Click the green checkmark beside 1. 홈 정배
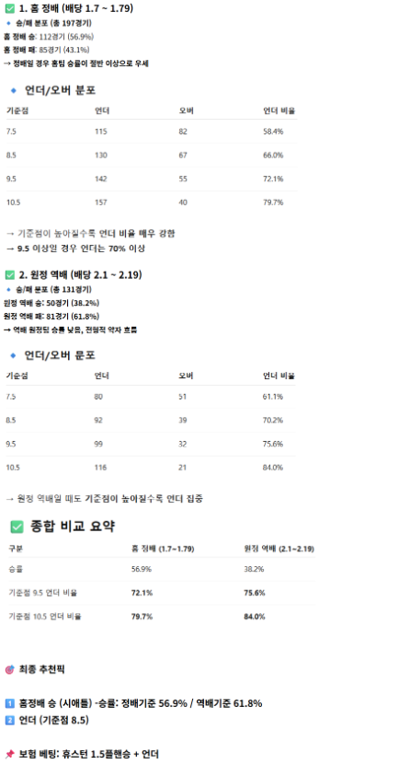This screenshot has height=764, width=398. pos(10,8)
